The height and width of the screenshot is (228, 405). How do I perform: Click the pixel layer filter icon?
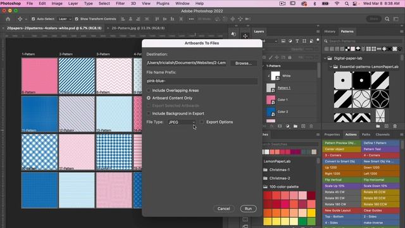283,41
